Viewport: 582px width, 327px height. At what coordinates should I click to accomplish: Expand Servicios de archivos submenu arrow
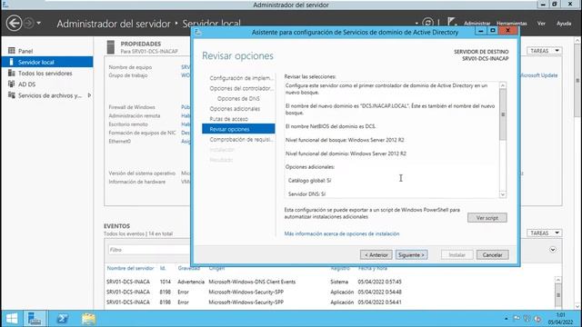89,95
